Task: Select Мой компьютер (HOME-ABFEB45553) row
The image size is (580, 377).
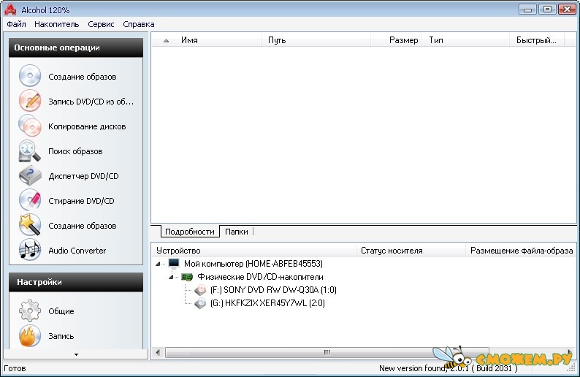Action: coord(253,264)
